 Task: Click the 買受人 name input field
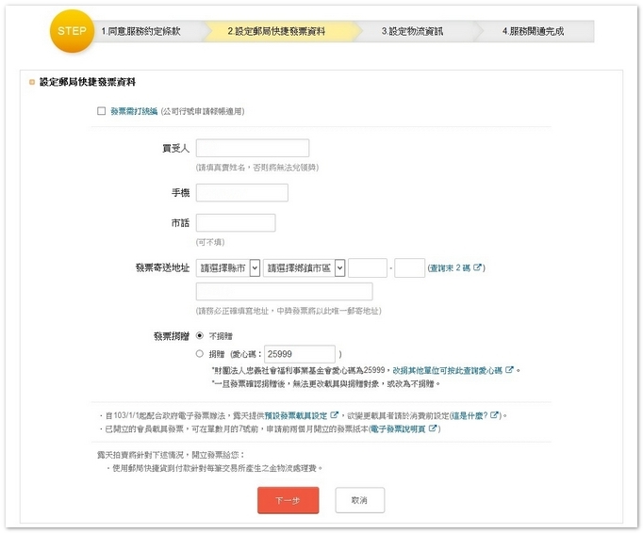(252, 148)
